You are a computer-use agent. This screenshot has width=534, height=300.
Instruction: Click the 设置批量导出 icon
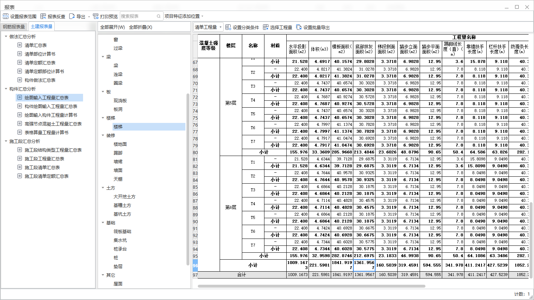coord(299,27)
